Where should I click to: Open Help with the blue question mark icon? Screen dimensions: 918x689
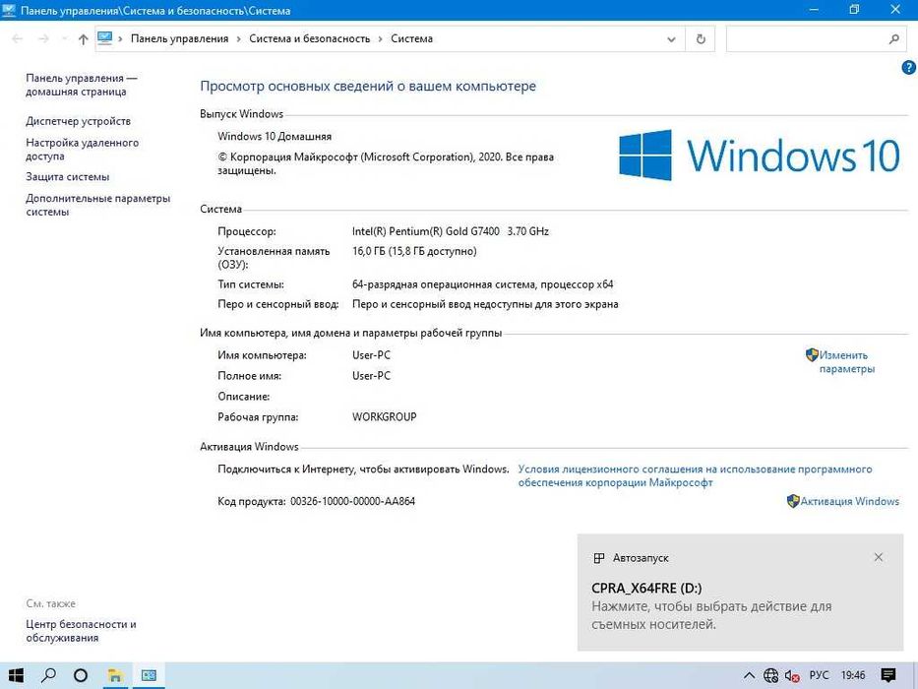point(908,67)
